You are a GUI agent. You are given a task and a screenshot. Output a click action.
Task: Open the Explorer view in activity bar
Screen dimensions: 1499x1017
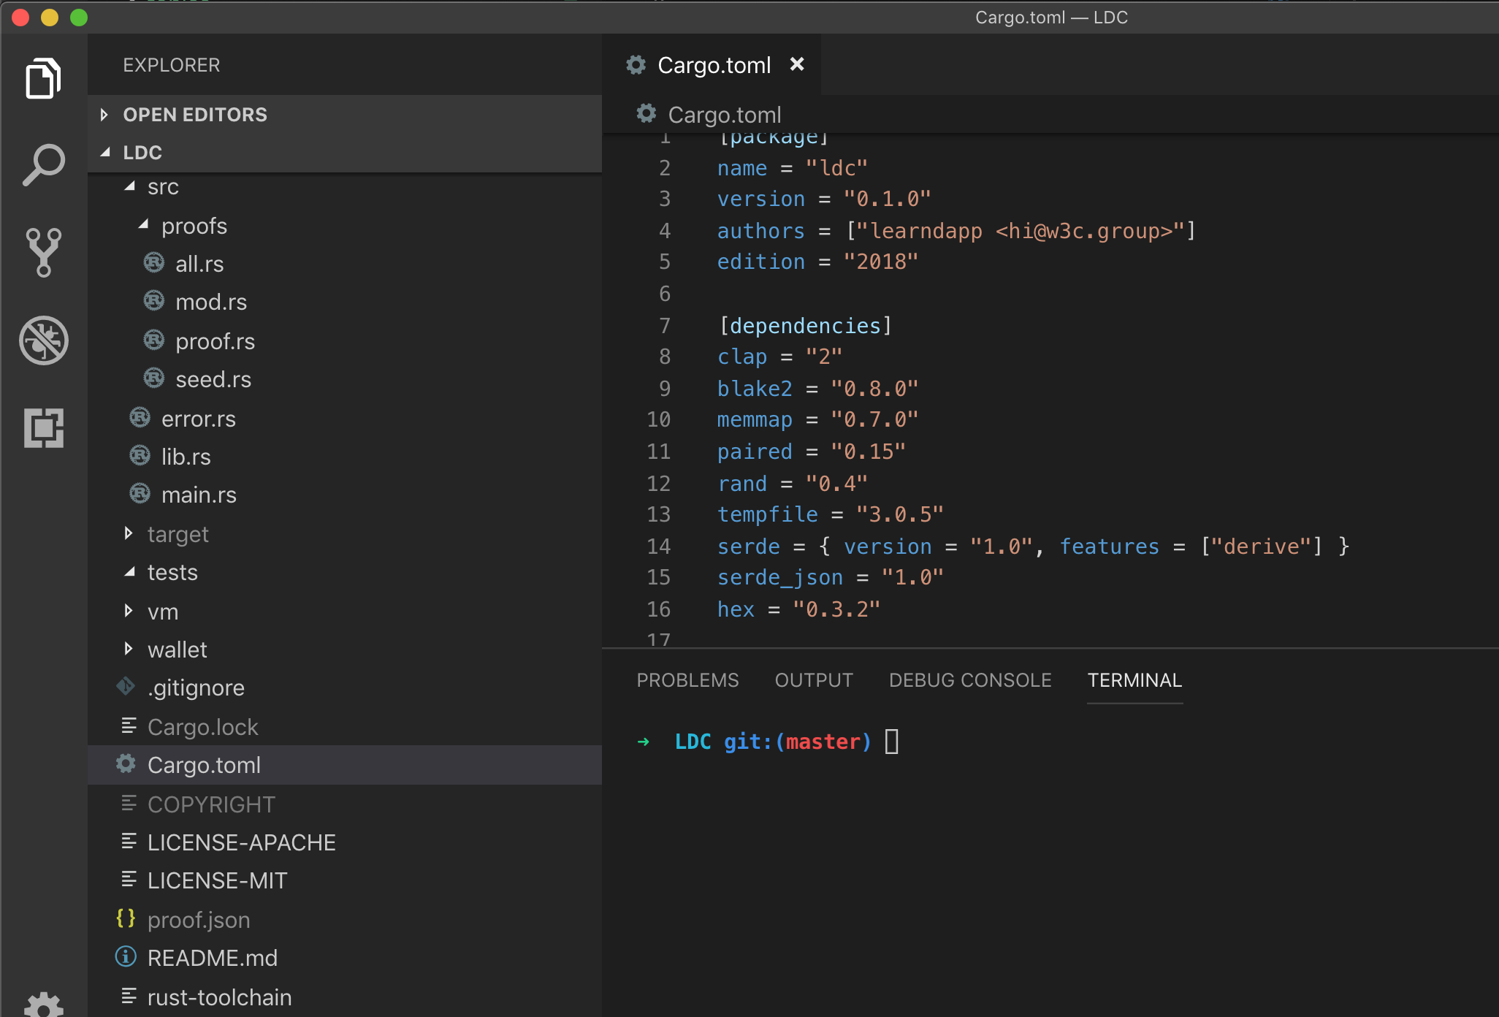pyautogui.click(x=43, y=79)
